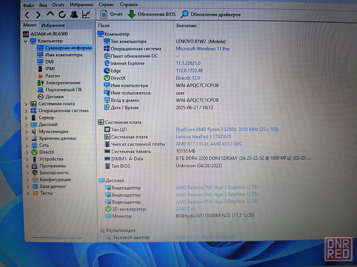Click the Тип ЦП processor icon
Screen dimensions: 357x267
pyautogui.click(x=107, y=130)
